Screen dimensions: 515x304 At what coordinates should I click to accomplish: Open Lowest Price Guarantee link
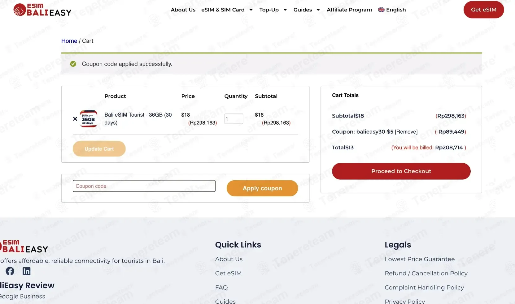420,259
